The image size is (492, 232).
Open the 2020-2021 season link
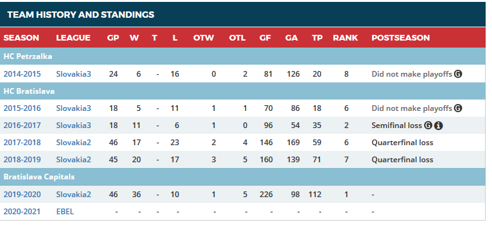click(x=22, y=212)
